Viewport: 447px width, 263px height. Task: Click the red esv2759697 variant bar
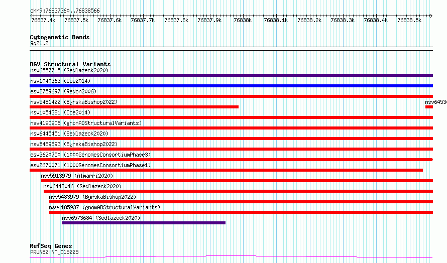click(231, 96)
